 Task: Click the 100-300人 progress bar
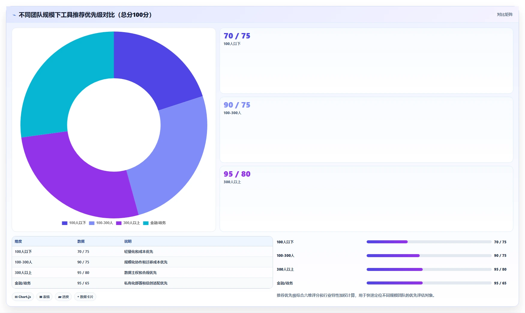tap(429, 256)
